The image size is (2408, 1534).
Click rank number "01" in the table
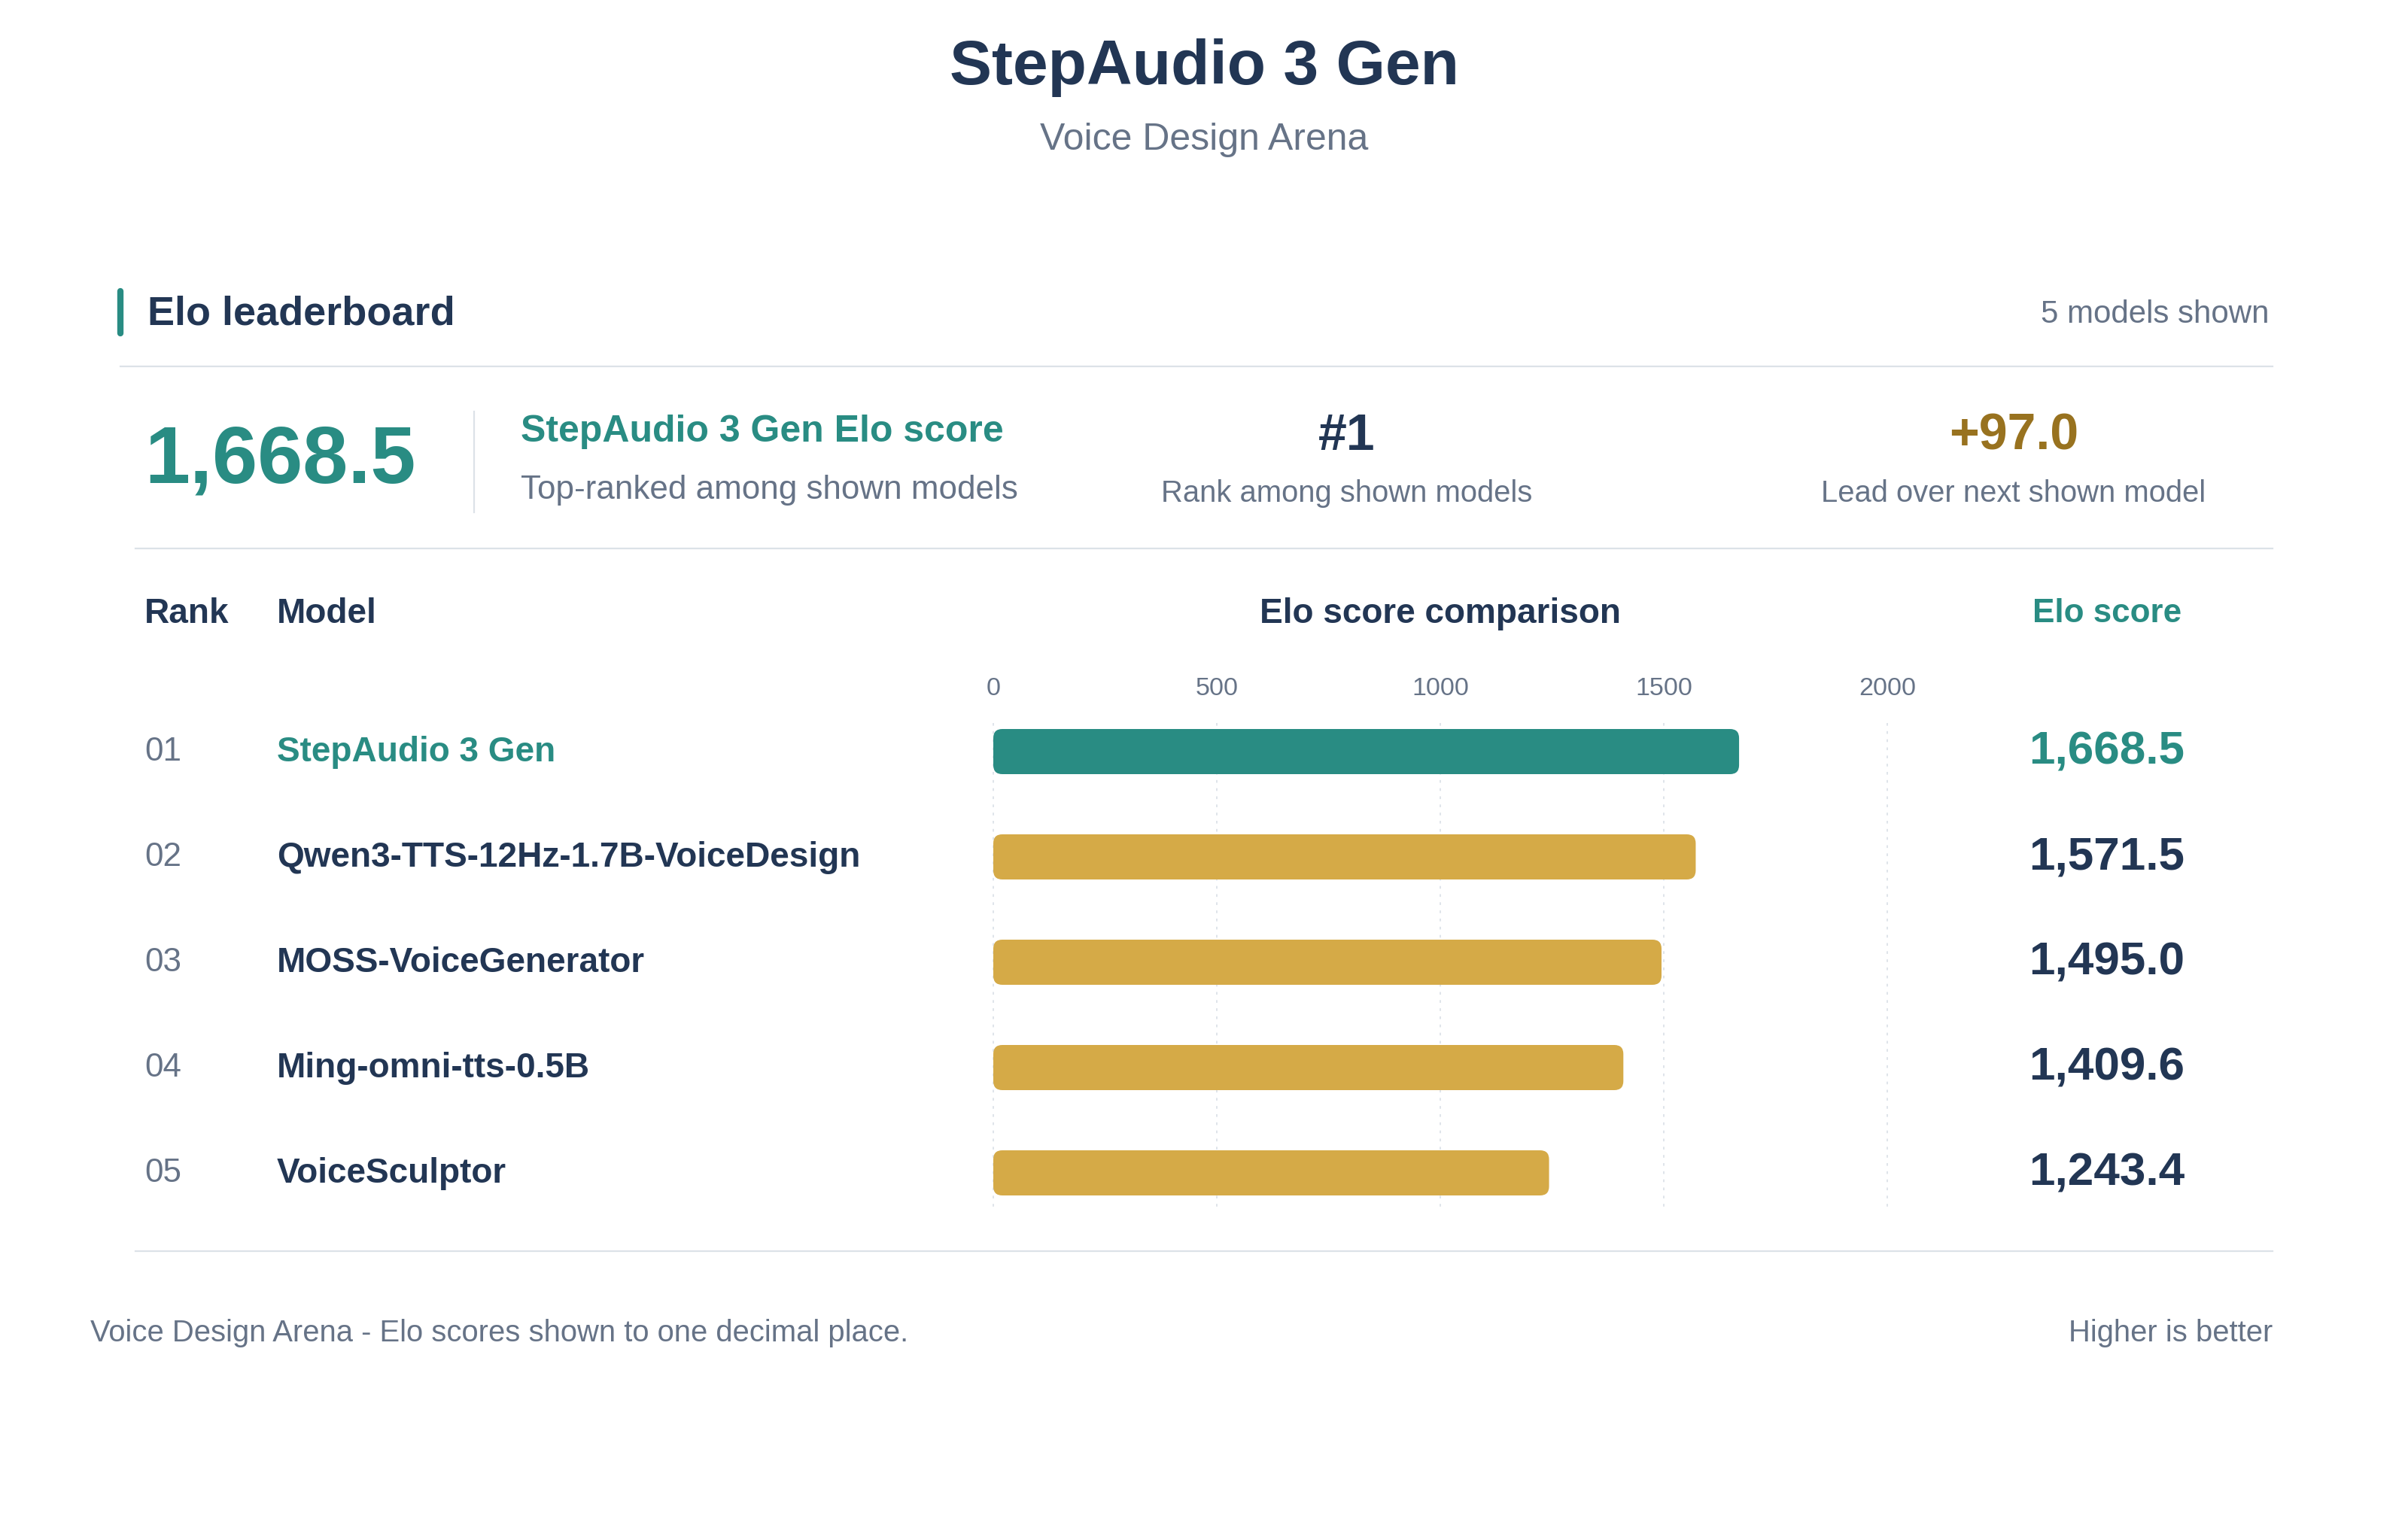pos(163,750)
